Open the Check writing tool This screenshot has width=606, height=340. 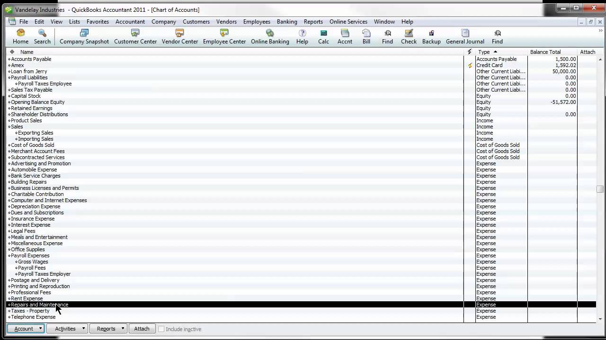pyautogui.click(x=409, y=37)
